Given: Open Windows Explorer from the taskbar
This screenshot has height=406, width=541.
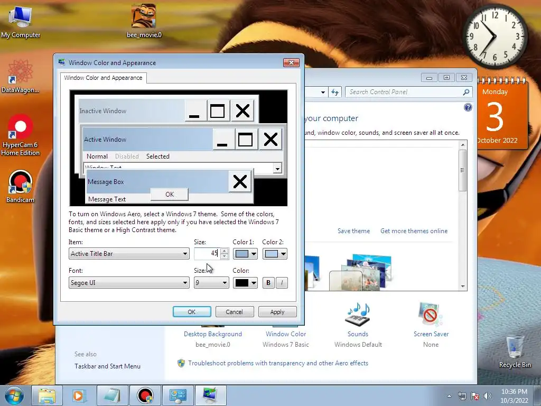Looking at the screenshot, I should (47, 395).
